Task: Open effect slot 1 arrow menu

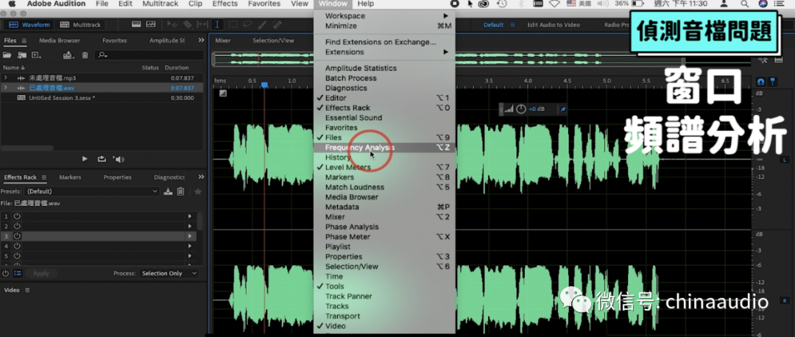Action: coord(190,216)
